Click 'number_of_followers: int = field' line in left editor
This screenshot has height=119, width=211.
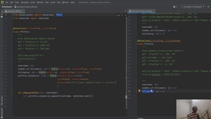click(x=60, y=69)
